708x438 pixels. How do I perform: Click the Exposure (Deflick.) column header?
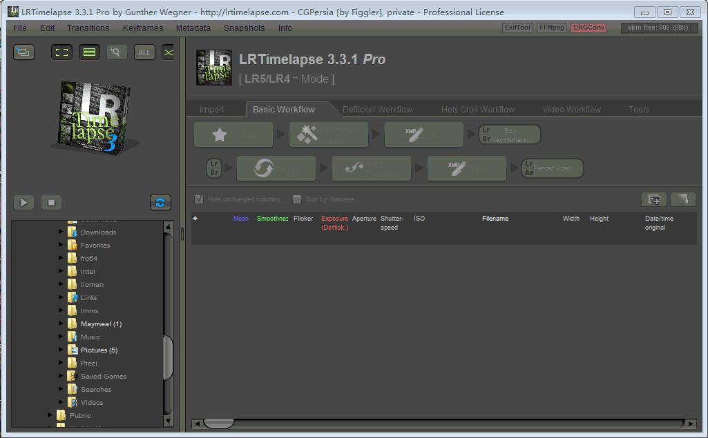click(x=334, y=223)
